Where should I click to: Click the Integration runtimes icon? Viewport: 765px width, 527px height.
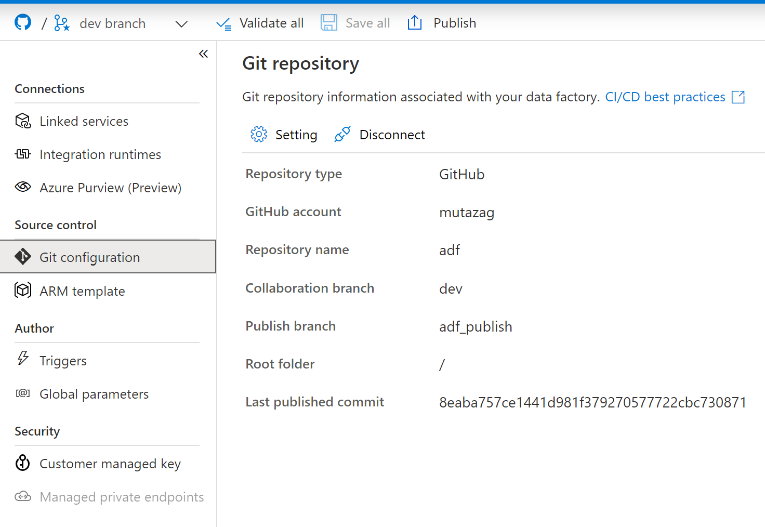click(x=23, y=154)
